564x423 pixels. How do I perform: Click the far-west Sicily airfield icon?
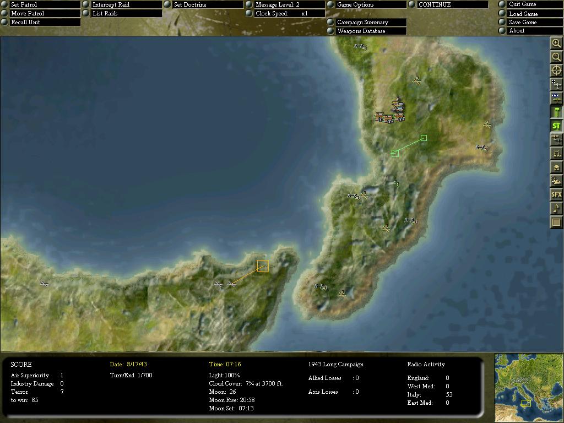[45, 284]
